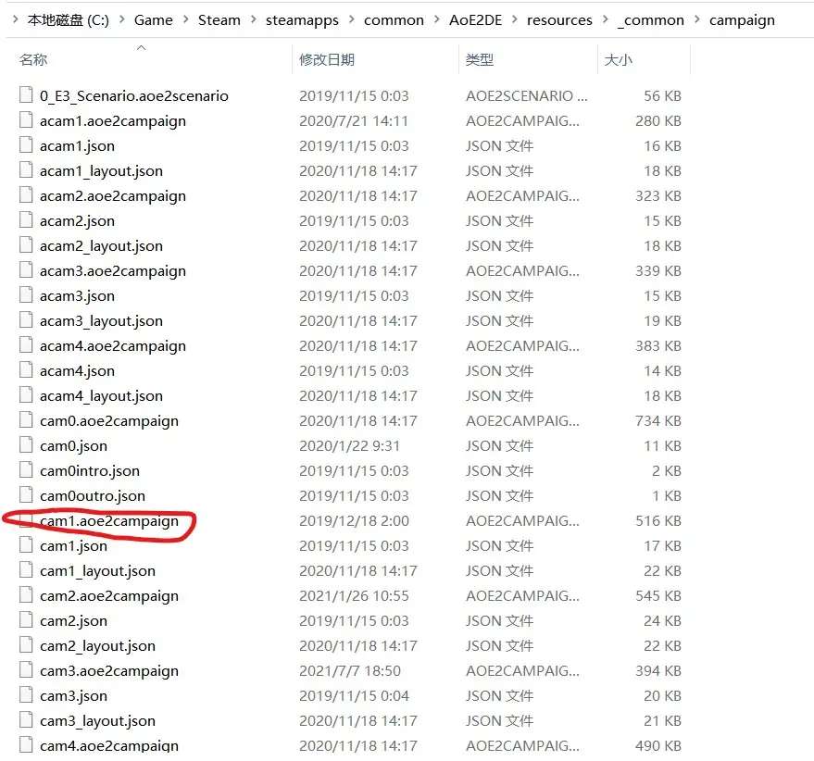814x761 pixels.
Task: Select the date 2021/1/26 10:55
Action: tap(354, 595)
